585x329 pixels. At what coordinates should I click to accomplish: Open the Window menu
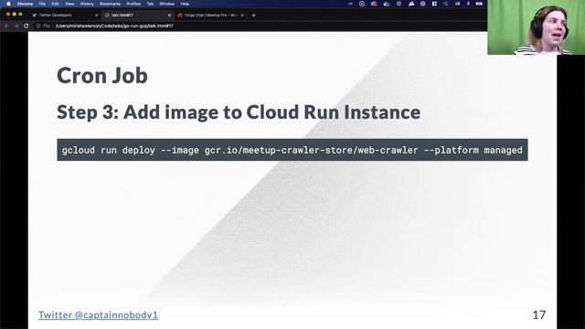coord(166,4)
